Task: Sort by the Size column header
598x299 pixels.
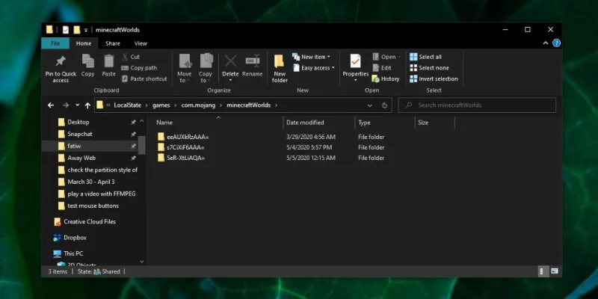Action: pos(435,123)
